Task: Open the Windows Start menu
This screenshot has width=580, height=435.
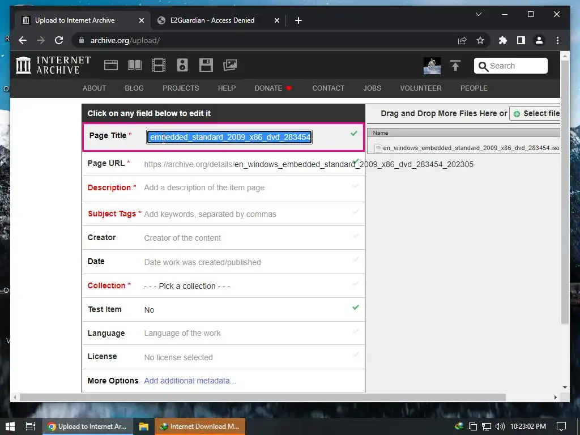Action: click(x=10, y=427)
